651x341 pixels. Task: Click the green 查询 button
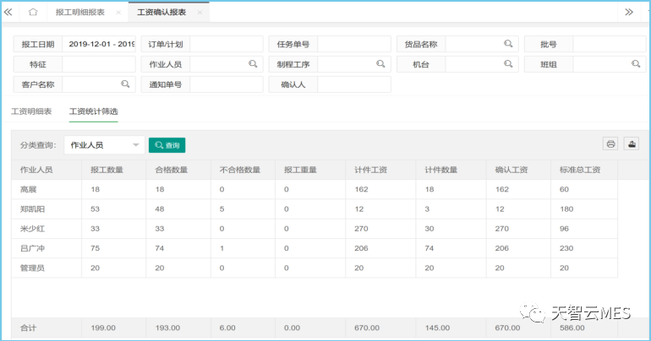167,145
